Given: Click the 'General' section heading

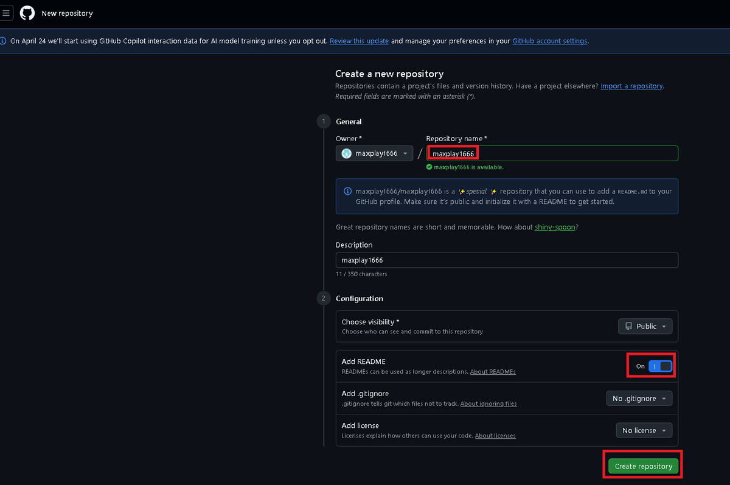Looking at the screenshot, I should [x=349, y=122].
